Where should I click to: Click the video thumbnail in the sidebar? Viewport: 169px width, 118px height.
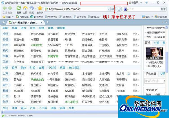tap(154, 54)
